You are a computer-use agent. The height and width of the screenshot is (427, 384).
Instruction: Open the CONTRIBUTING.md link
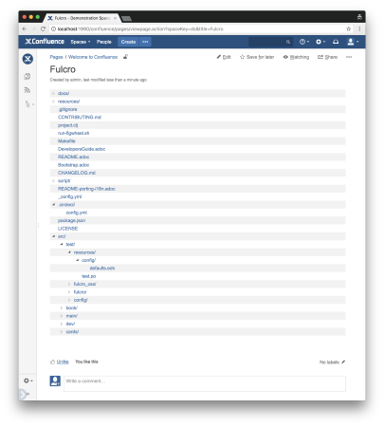click(x=80, y=117)
